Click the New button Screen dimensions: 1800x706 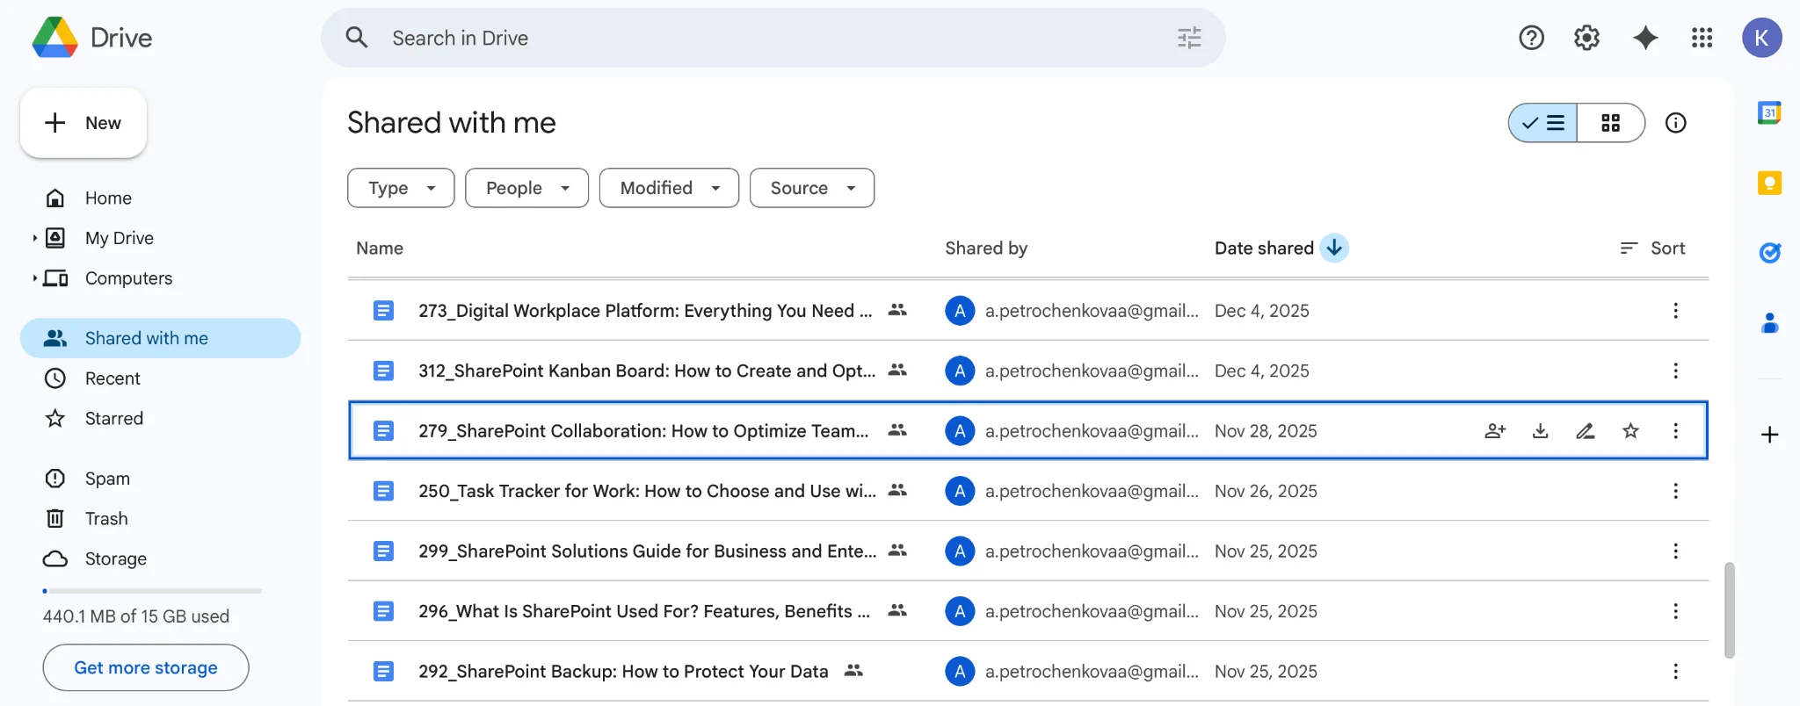tap(83, 123)
